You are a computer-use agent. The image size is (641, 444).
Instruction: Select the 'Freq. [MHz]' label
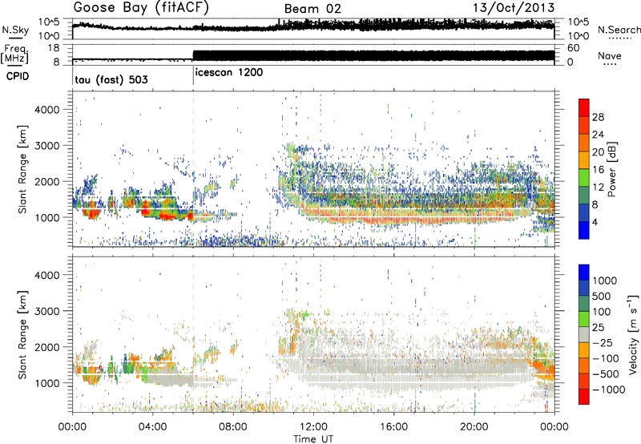14,54
